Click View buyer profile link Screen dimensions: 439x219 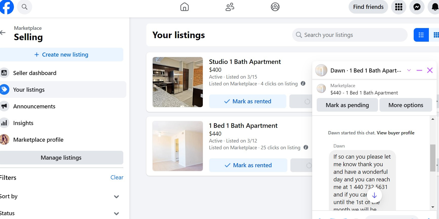[x=395, y=133]
